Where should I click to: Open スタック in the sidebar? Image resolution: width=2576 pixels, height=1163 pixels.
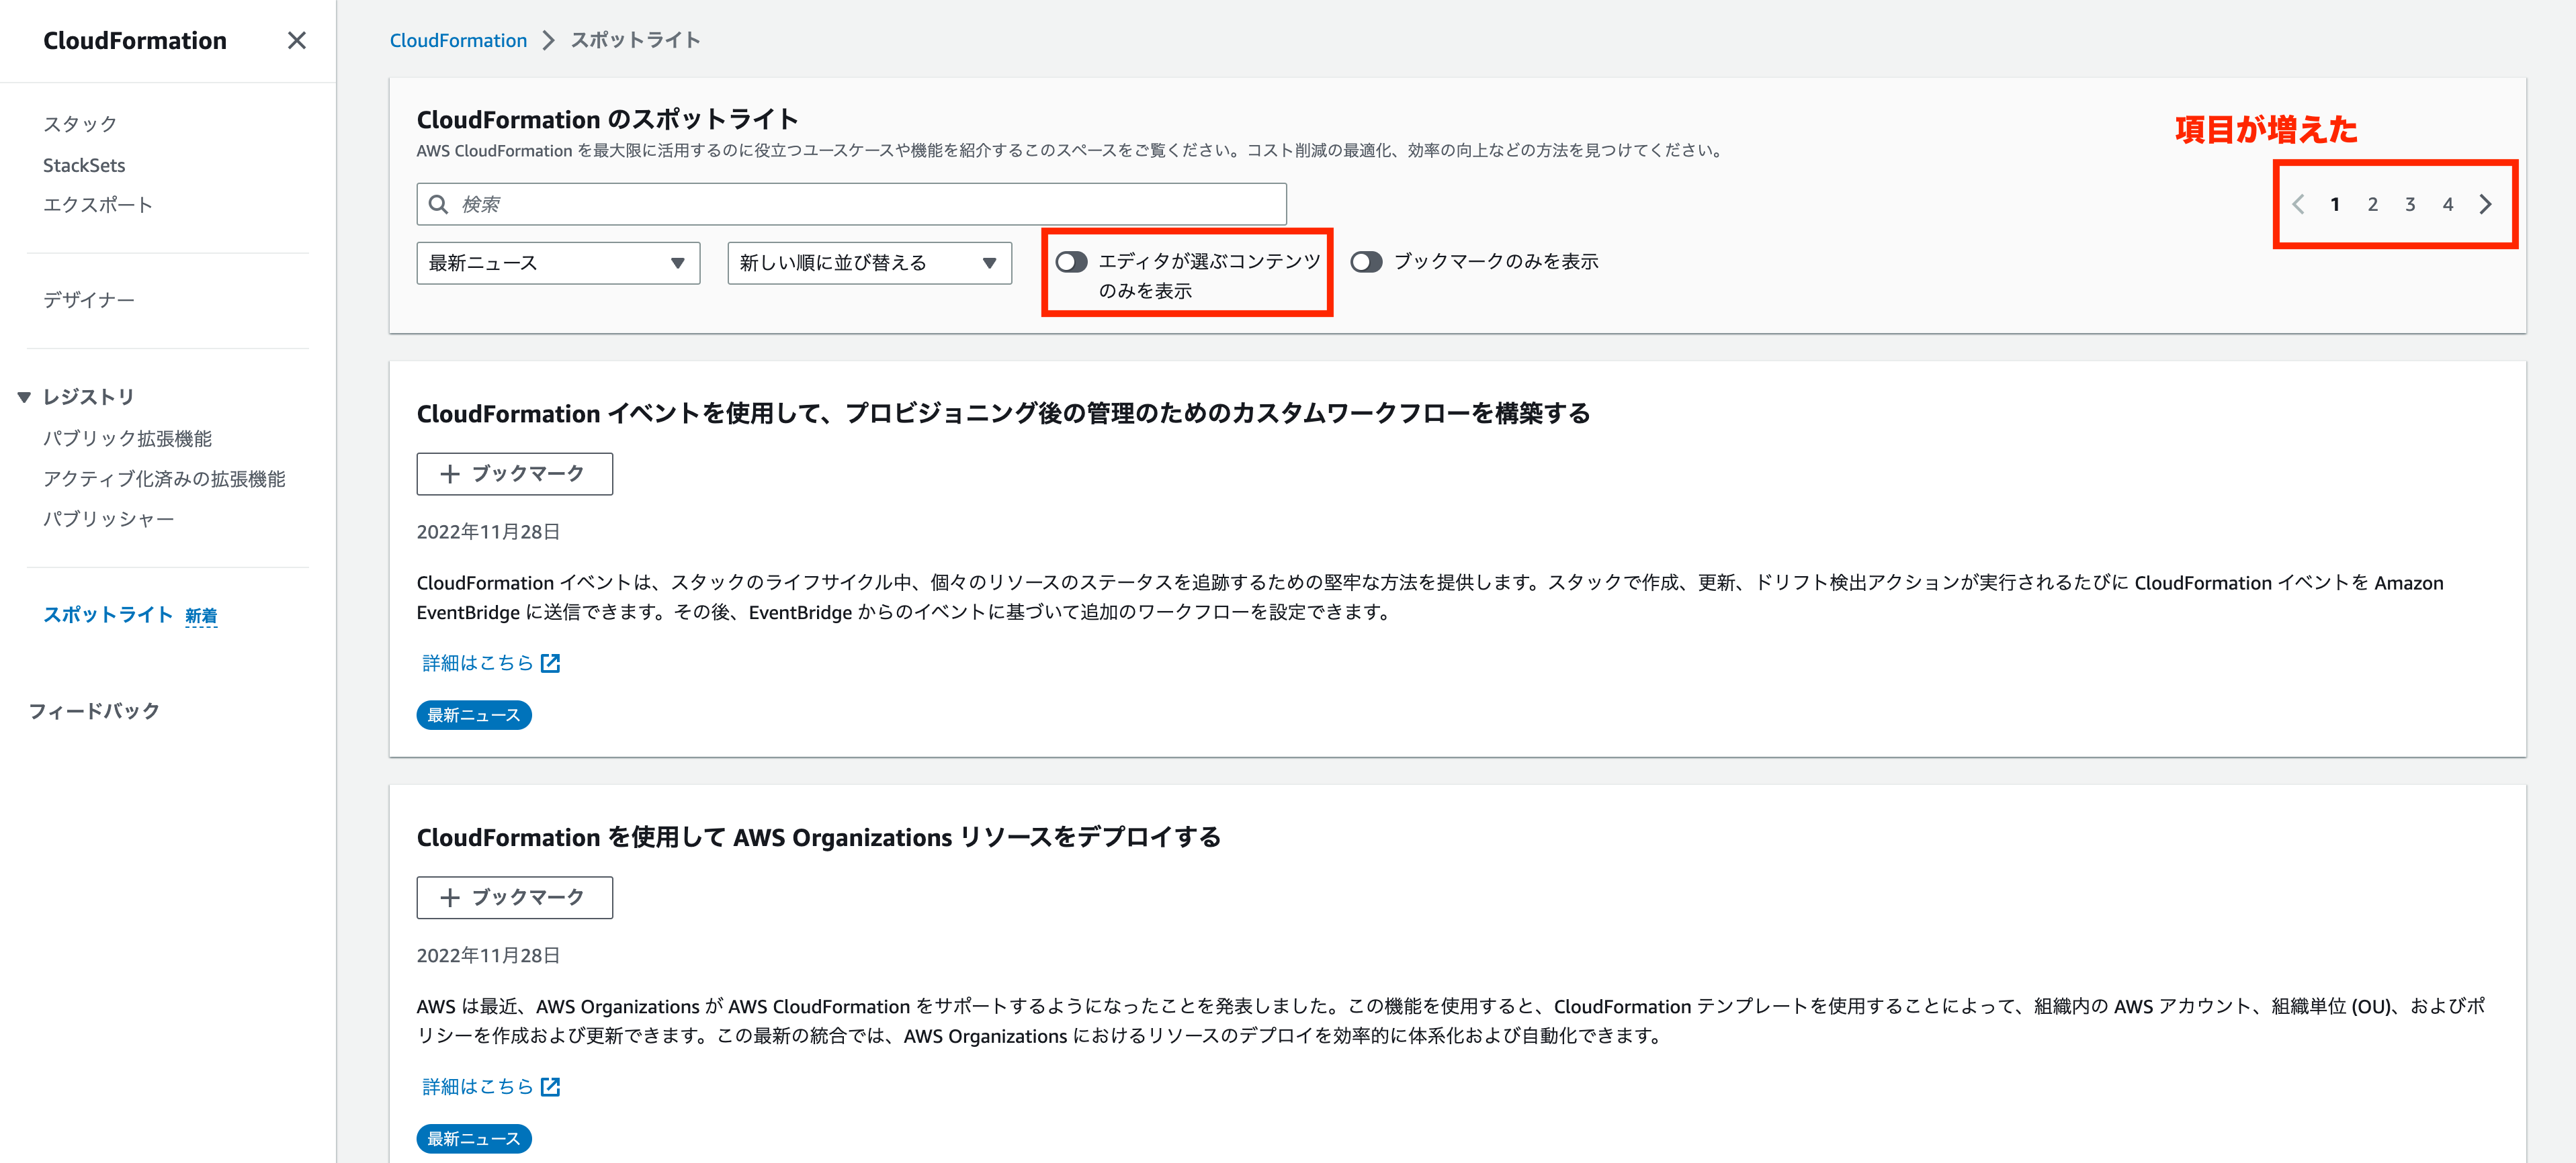tap(80, 124)
